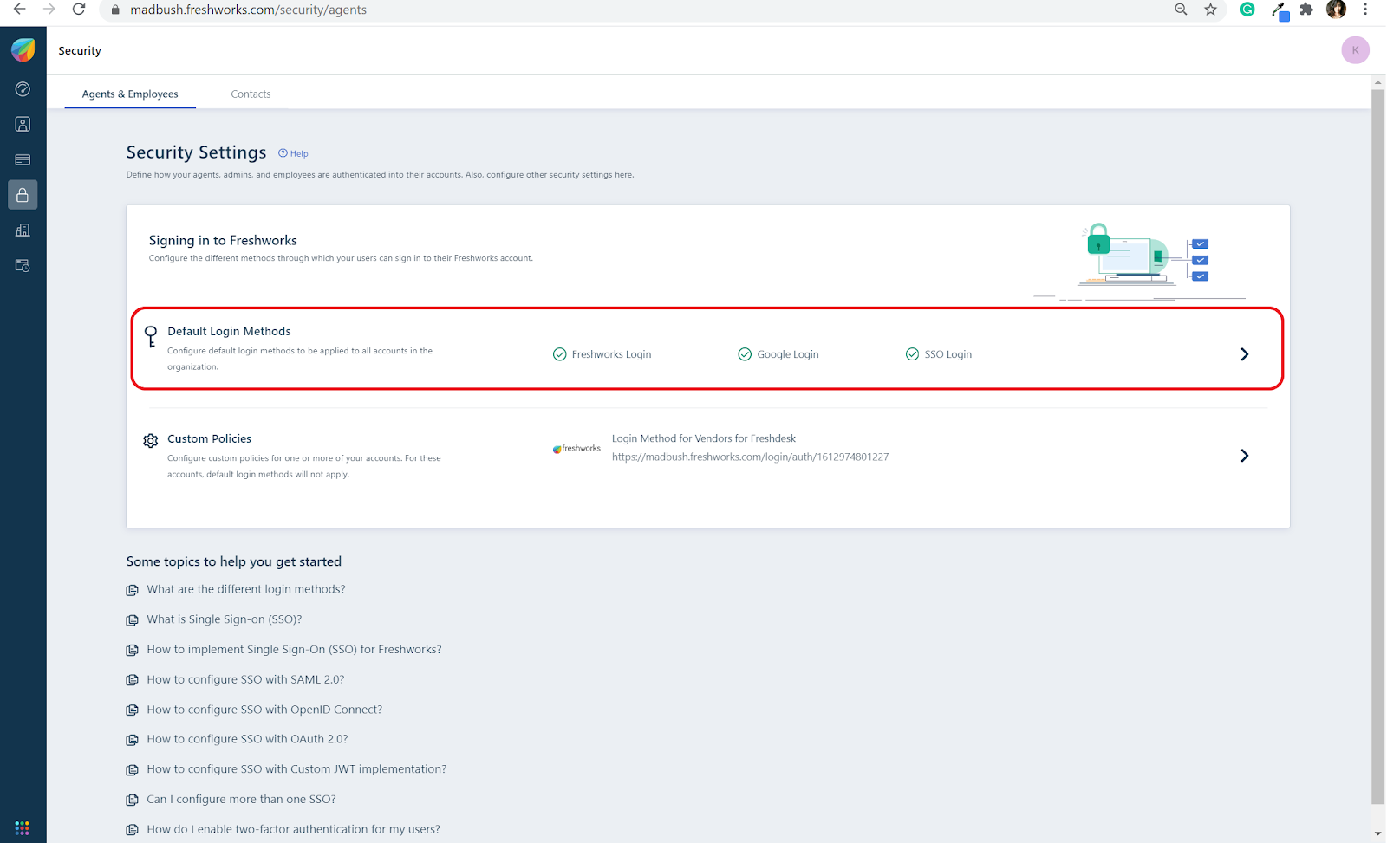Screen dimensions: 1387x843
Task: Switch to Agents & Employees tab
Action: pos(130,94)
